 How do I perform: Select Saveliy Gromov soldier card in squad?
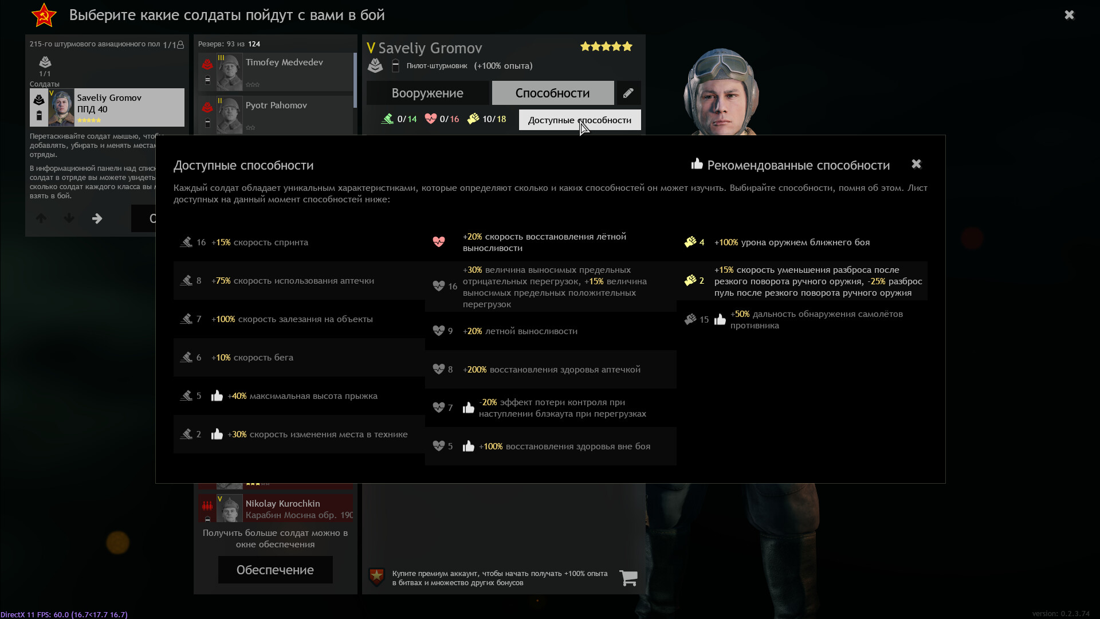coord(107,107)
